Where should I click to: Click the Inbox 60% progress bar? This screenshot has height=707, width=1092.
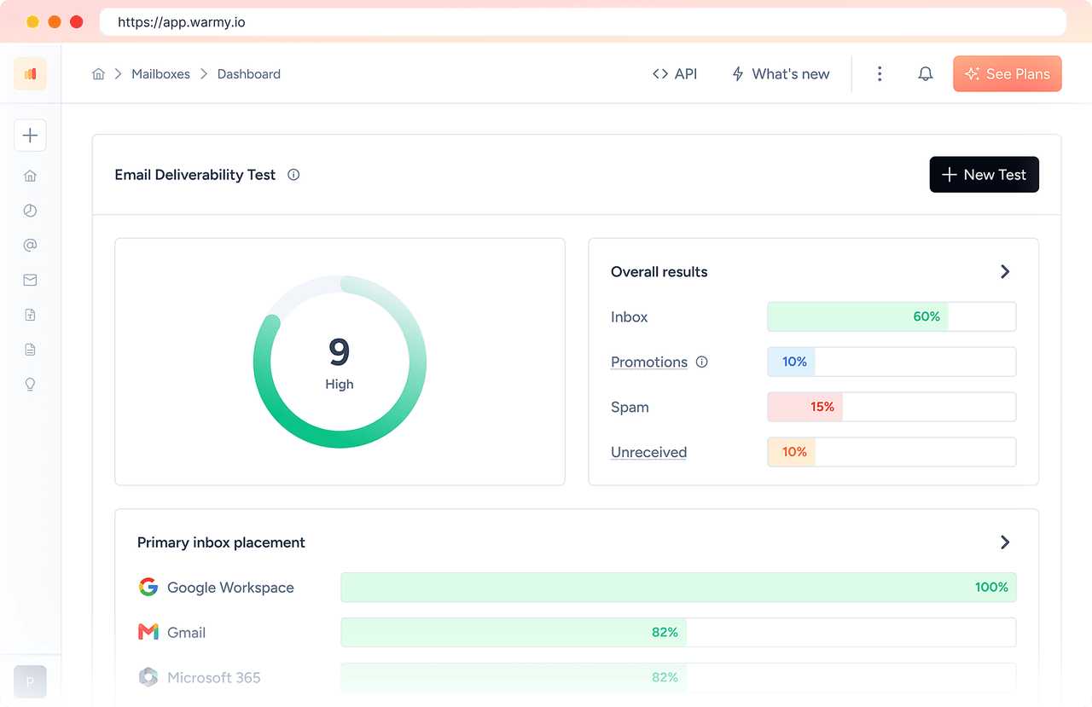coord(892,316)
